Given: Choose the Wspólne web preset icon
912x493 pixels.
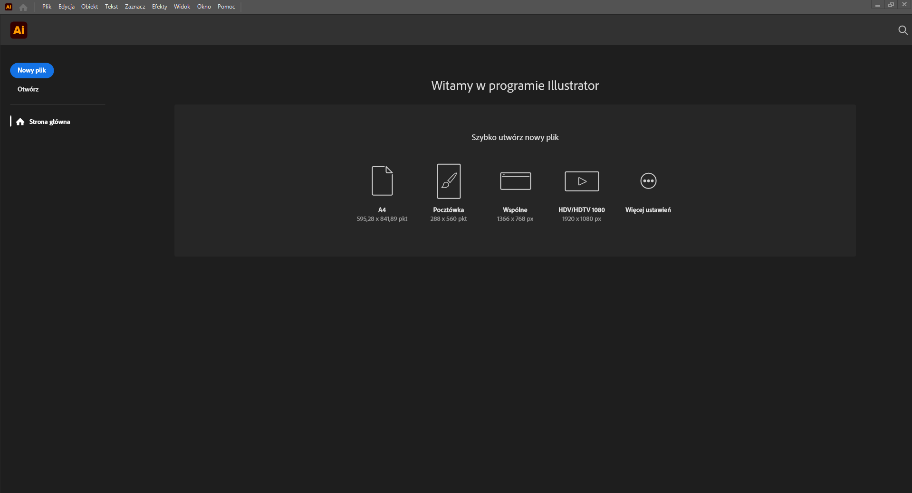Looking at the screenshot, I should tap(515, 181).
